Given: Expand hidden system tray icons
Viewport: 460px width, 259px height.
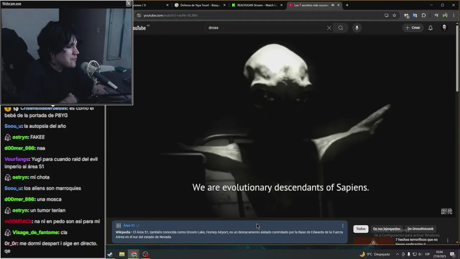Looking at the screenshot, I should (x=397, y=254).
